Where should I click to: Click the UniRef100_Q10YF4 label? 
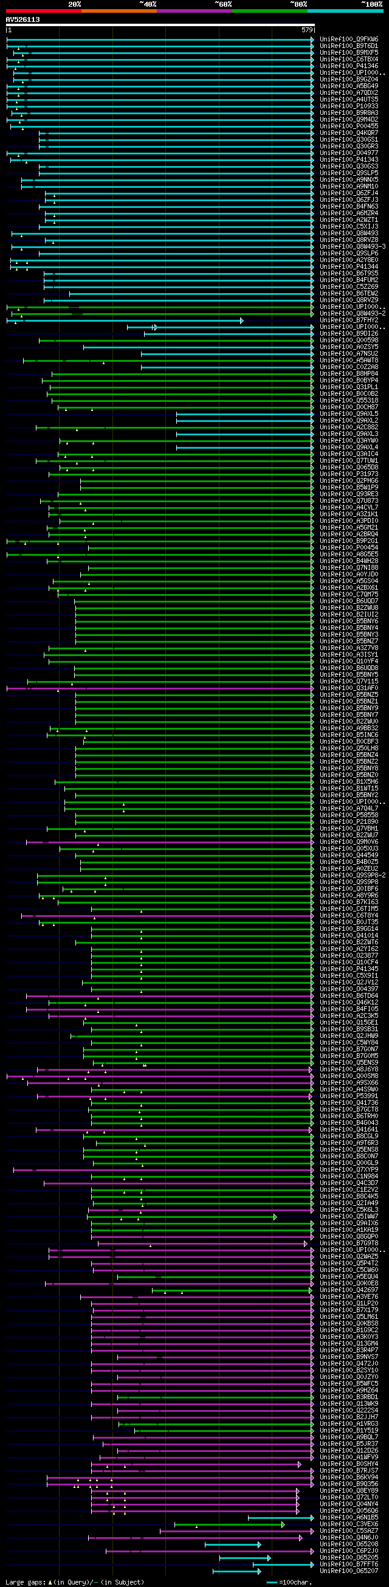(x=349, y=662)
